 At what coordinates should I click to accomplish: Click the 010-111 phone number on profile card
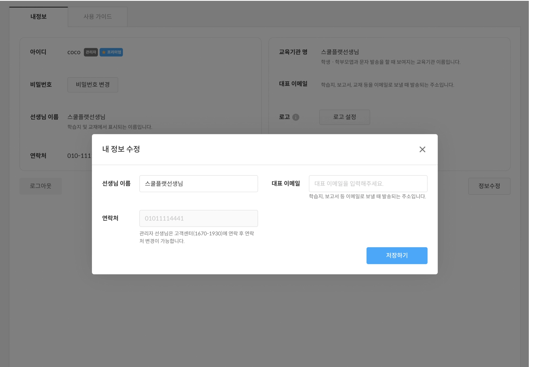tap(80, 156)
